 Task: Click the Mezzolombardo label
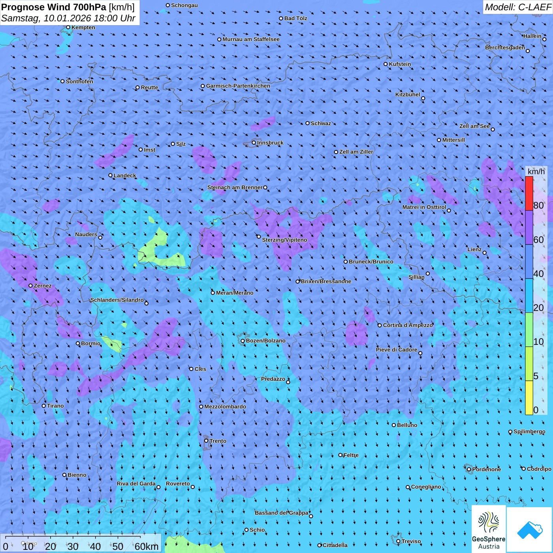point(225,406)
